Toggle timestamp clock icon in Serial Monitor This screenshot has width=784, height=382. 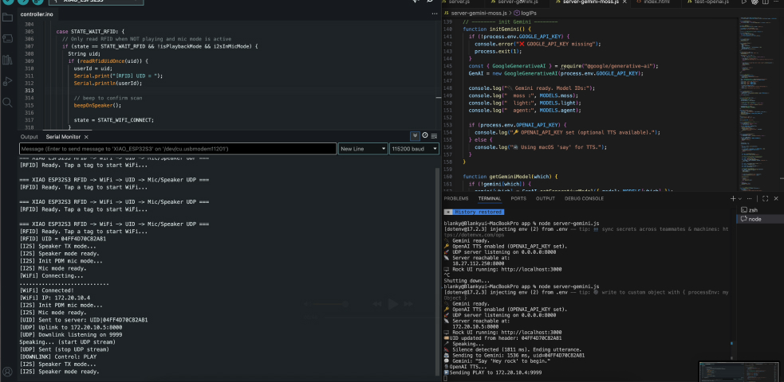coord(424,136)
